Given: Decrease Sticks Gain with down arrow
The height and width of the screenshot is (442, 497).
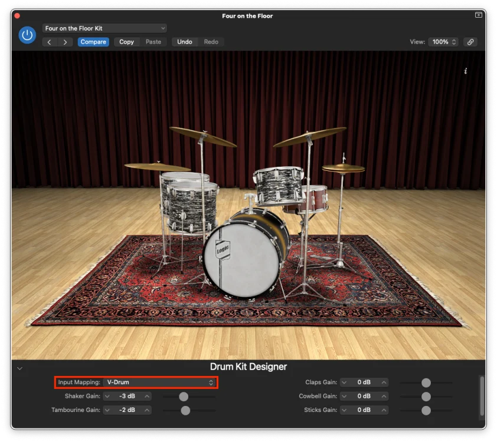Looking at the screenshot, I should point(344,410).
